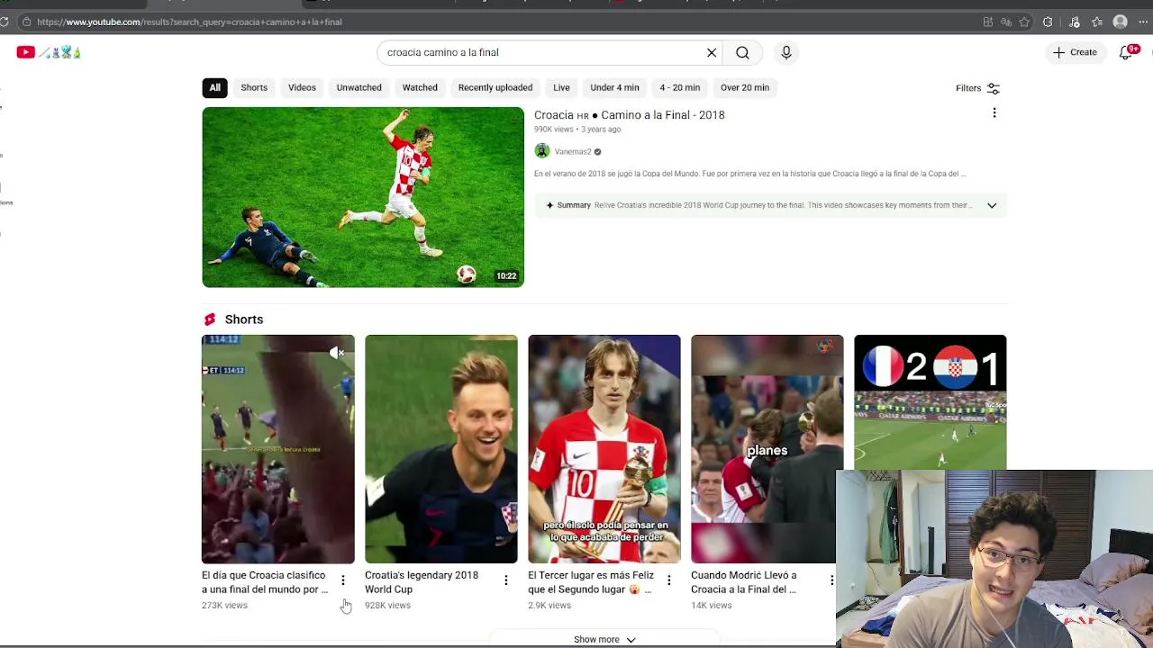This screenshot has width=1153, height=648.
Task: Open options for short 'Croatia's legendary 2018 World Cup'
Action: coord(506,580)
